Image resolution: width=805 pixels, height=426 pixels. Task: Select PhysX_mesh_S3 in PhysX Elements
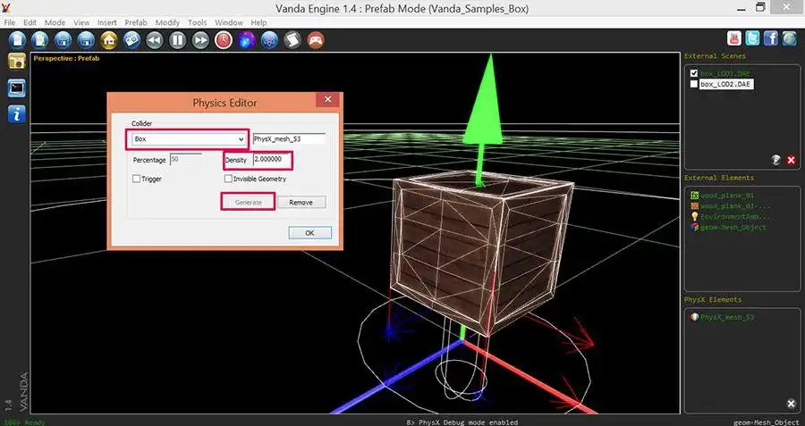coord(727,317)
